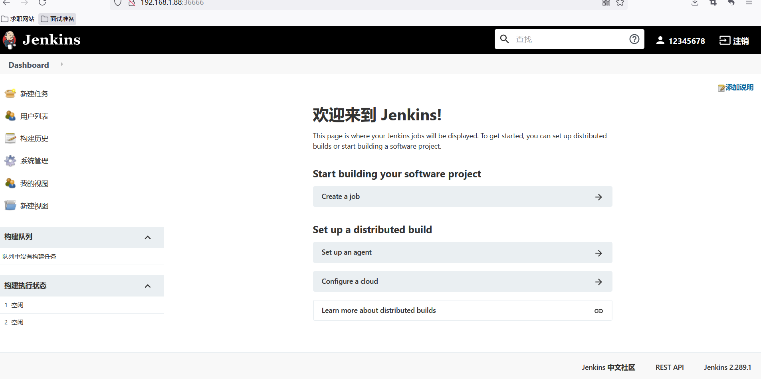The height and width of the screenshot is (379, 761).
Task: Click the 系统管理 gear icon
Action: pos(10,161)
